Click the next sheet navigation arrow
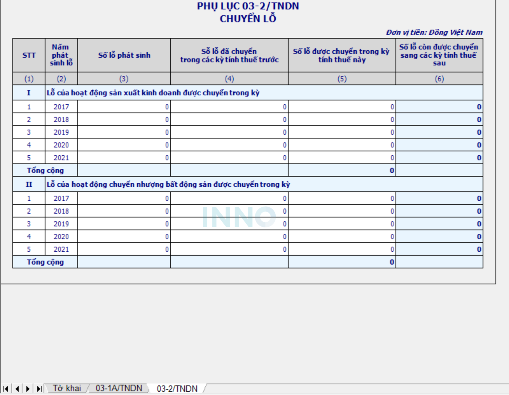 click(28, 389)
